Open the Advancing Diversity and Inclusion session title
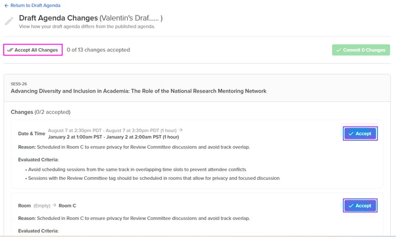 138,91
